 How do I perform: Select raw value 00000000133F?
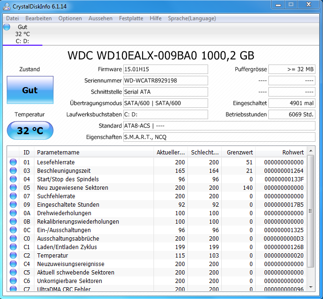(x=284, y=179)
